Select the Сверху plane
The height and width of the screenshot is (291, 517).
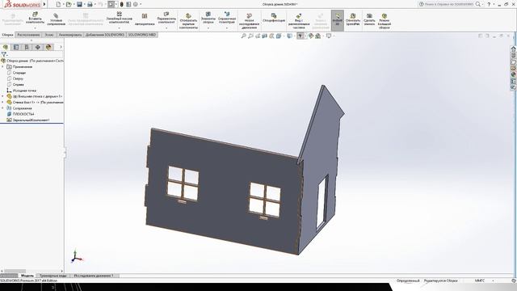18,78
